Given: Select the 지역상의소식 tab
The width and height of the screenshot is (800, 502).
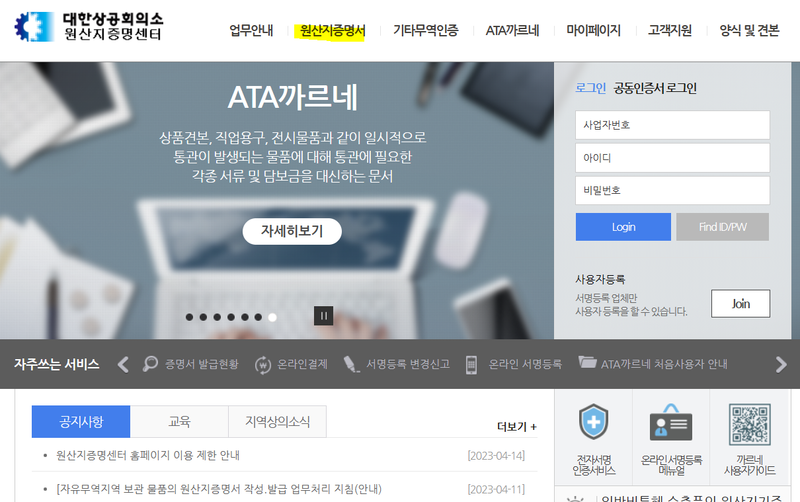Looking at the screenshot, I should 277,421.
